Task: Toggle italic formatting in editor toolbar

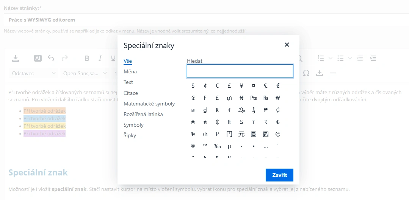Action: pos(100,58)
